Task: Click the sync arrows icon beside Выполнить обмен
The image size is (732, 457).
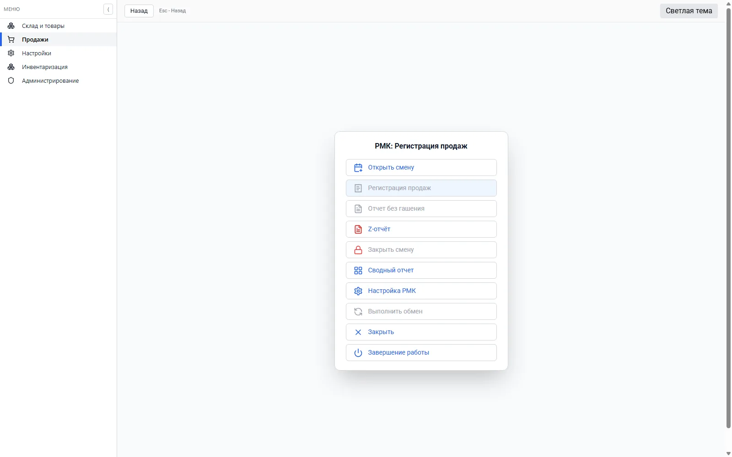Action: (358, 312)
